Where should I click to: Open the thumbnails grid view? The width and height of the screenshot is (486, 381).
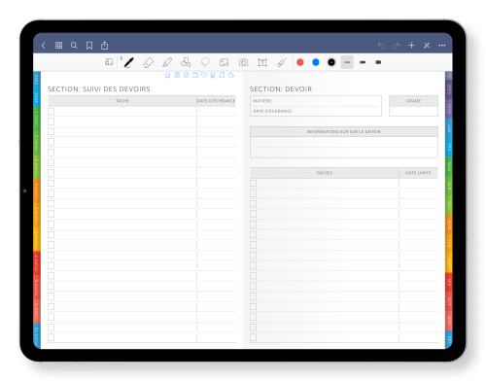(x=58, y=46)
